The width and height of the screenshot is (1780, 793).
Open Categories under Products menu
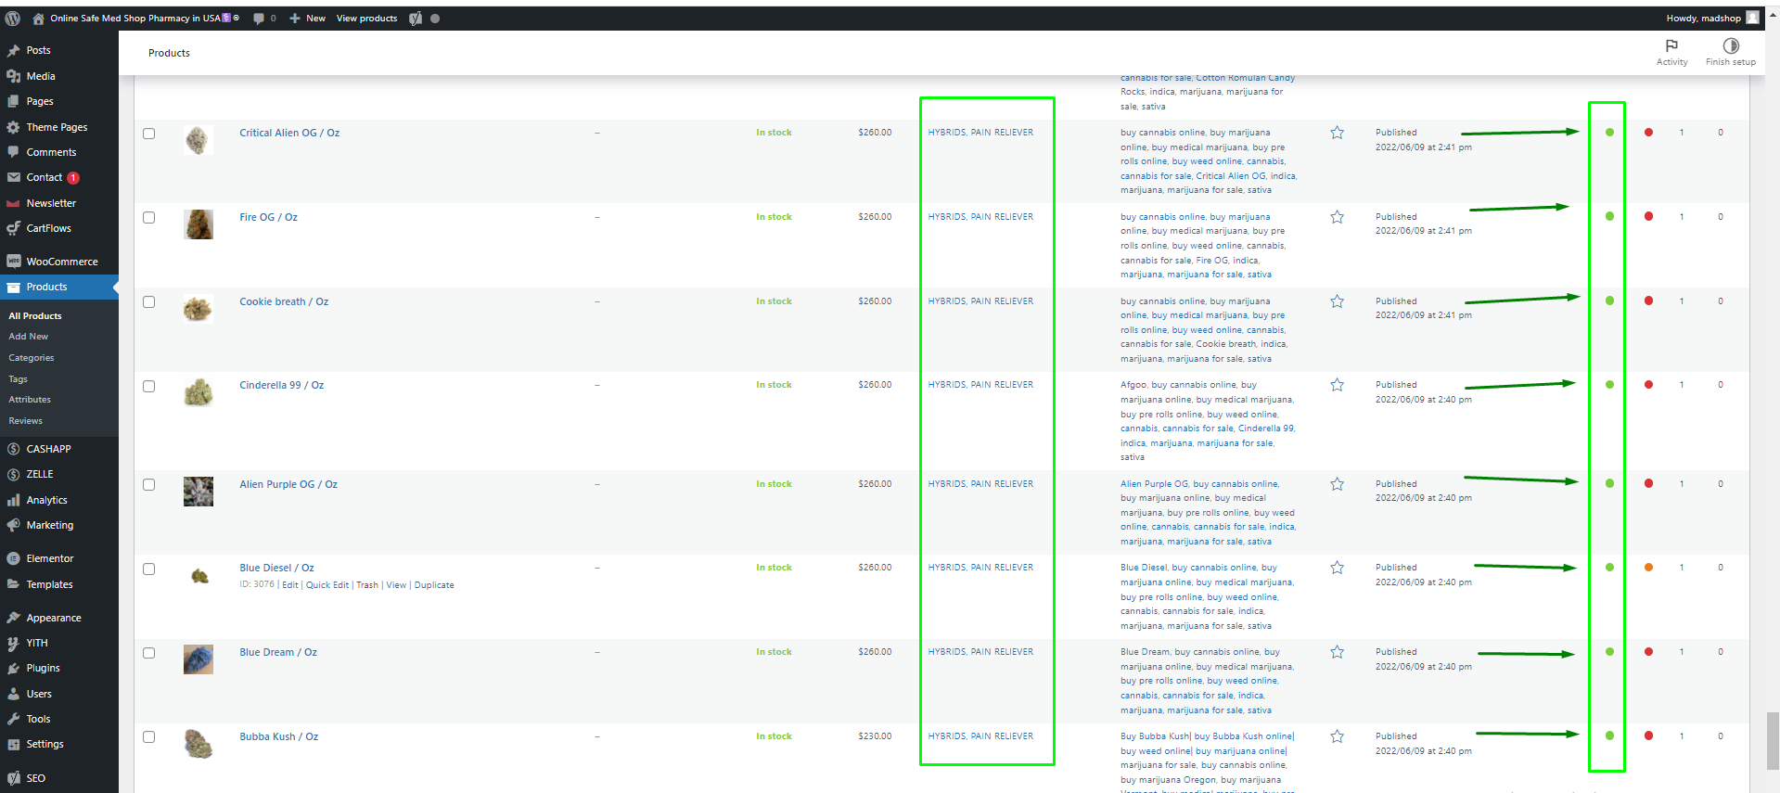click(32, 358)
